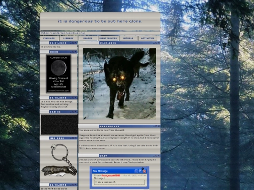Open the tiger keychain image
Screen dimensions: 254x190
coord(59,160)
